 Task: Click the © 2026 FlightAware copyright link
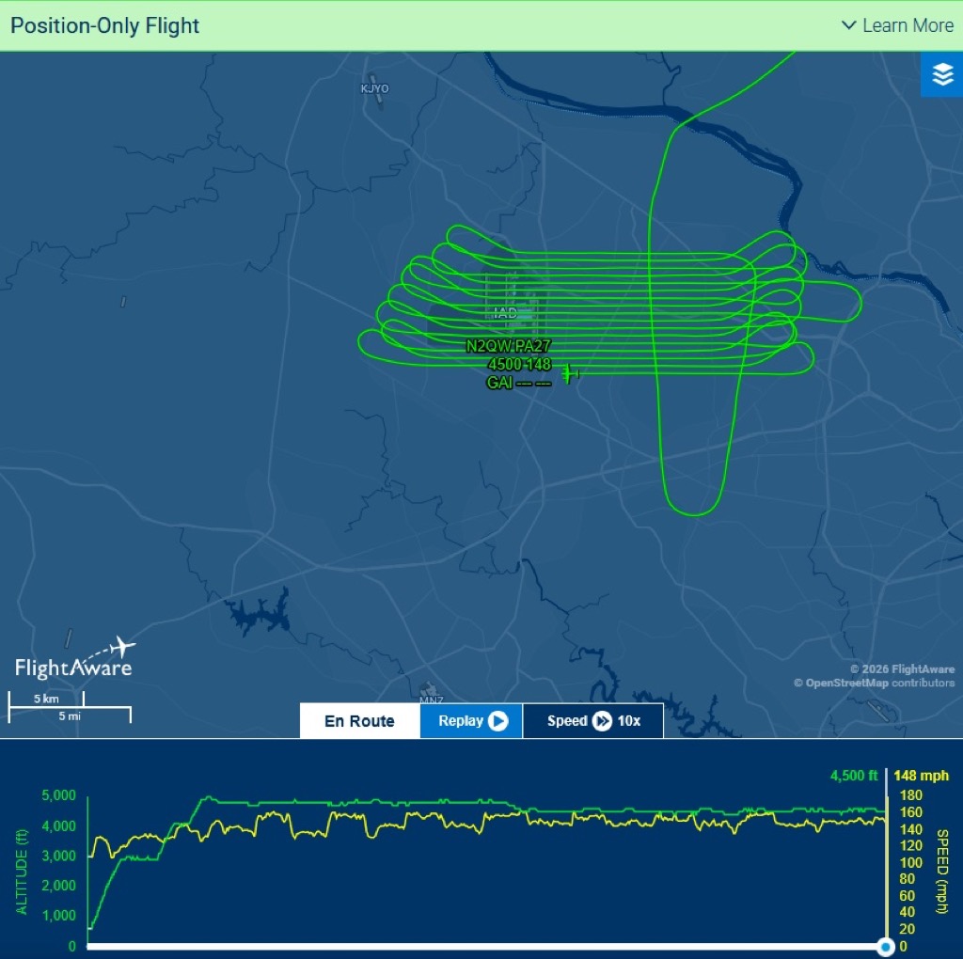[x=901, y=669]
